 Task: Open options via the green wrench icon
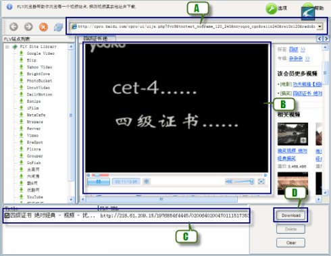[271, 9]
